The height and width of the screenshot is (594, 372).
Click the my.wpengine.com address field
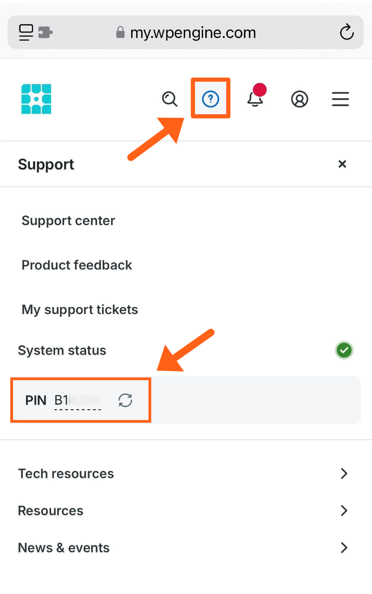pos(193,33)
